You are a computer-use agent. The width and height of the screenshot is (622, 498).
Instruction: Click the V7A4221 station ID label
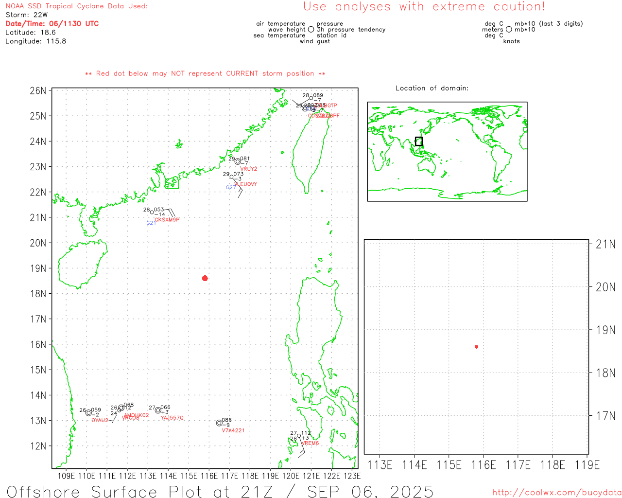234,431
